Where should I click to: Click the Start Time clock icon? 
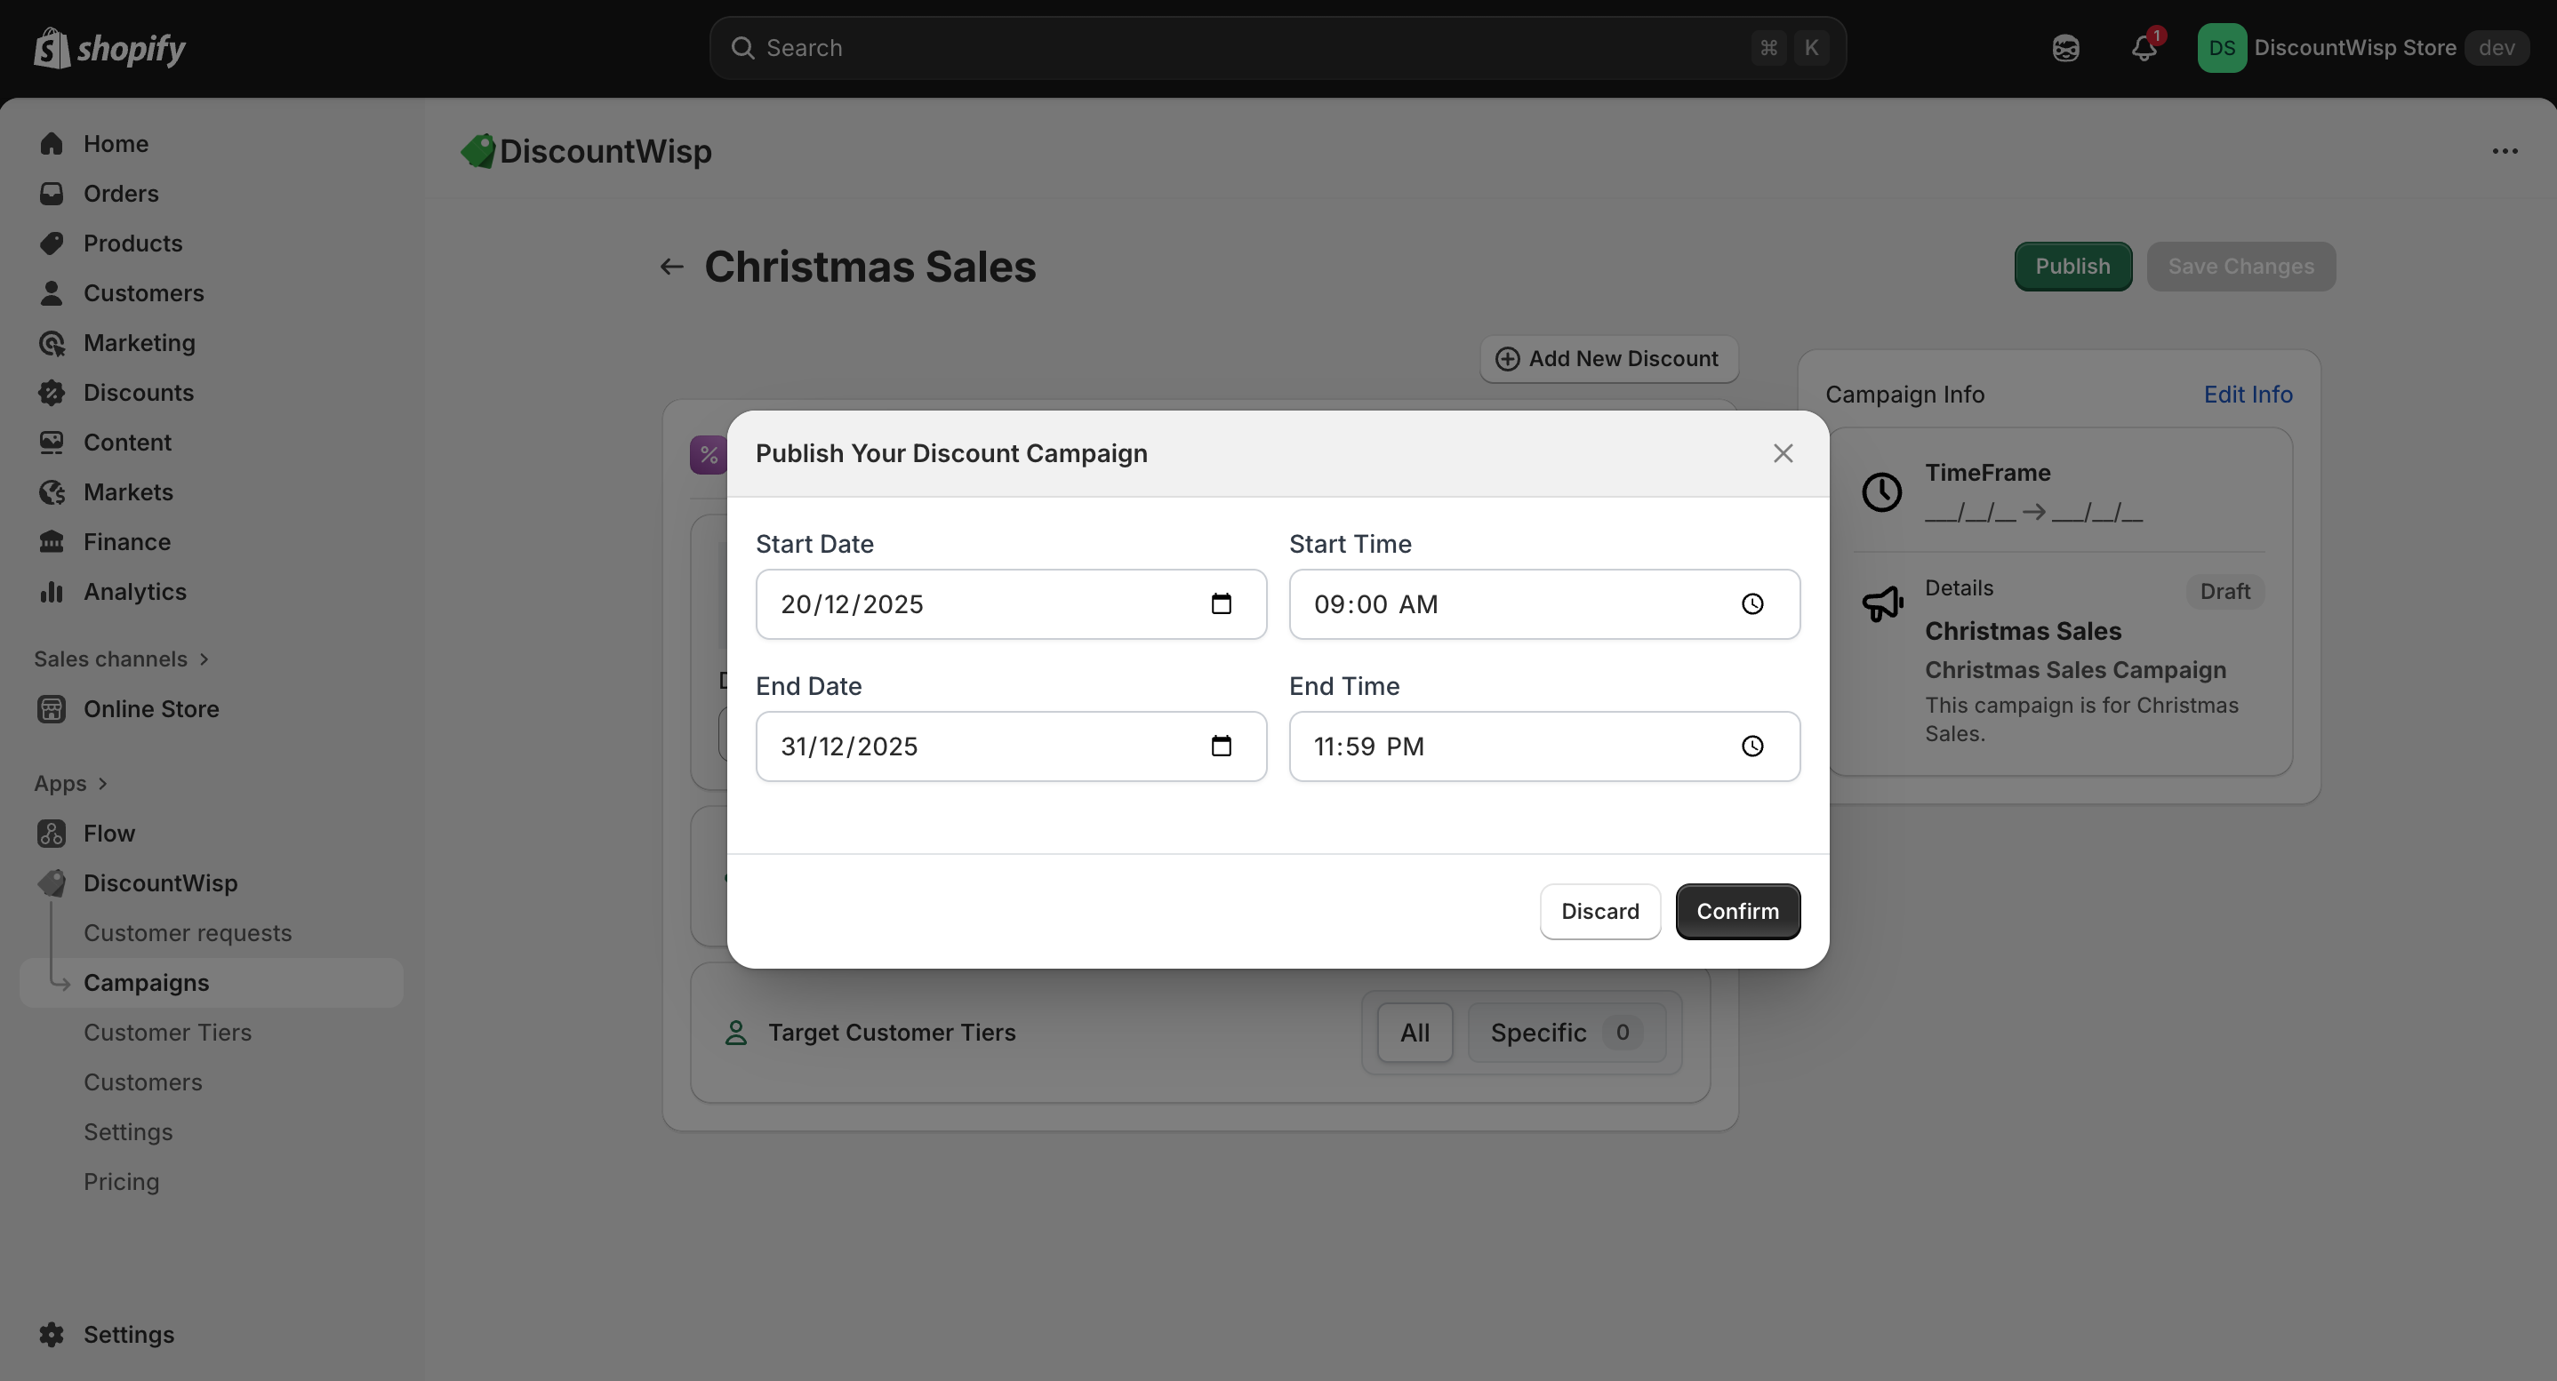pyautogui.click(x=1752, y=604)
